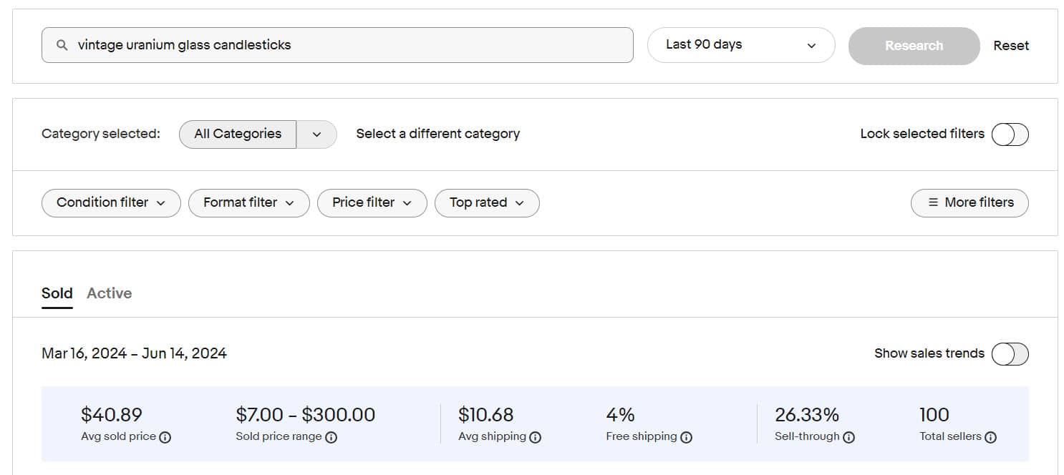
Task: Expand the Format filter dropdown
Action: pos(248,203)
